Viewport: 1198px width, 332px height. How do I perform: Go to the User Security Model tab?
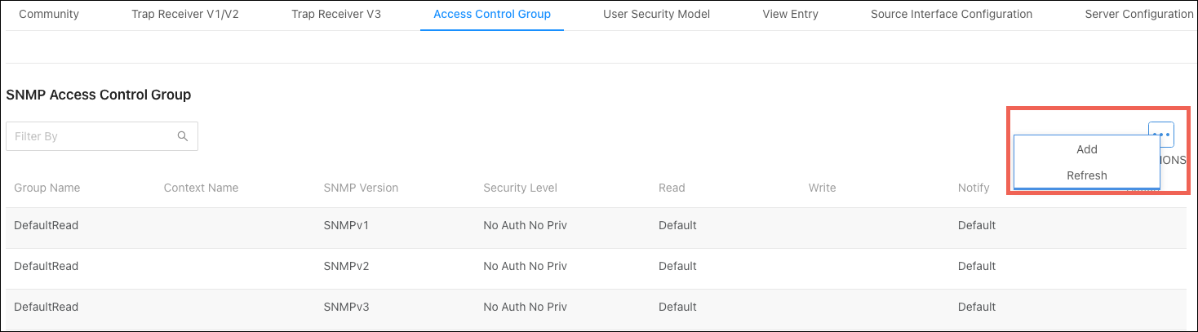pyautogui.click(x=657, y=14)
